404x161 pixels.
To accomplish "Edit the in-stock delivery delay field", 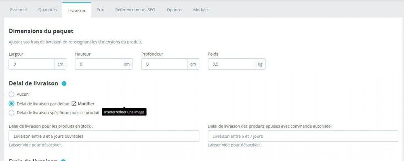I will tap(104, 136).
